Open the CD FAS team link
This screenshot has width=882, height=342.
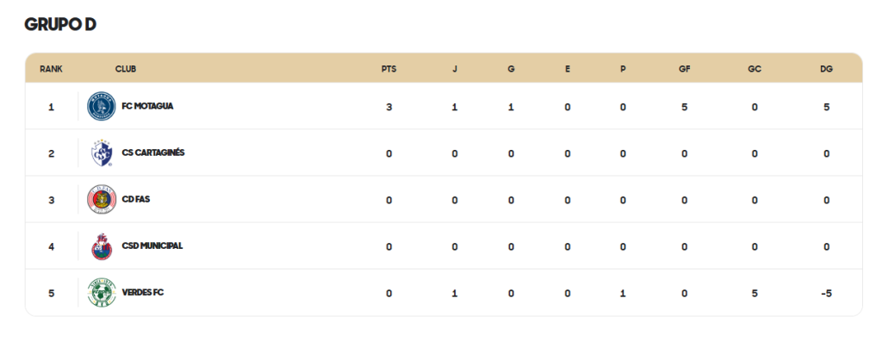click(135, 200)
